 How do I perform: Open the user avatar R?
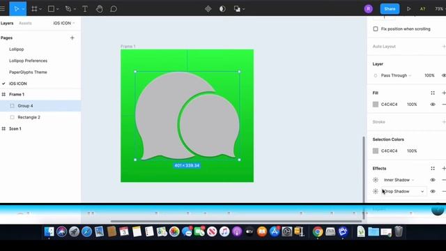click(x=369, y=9)
